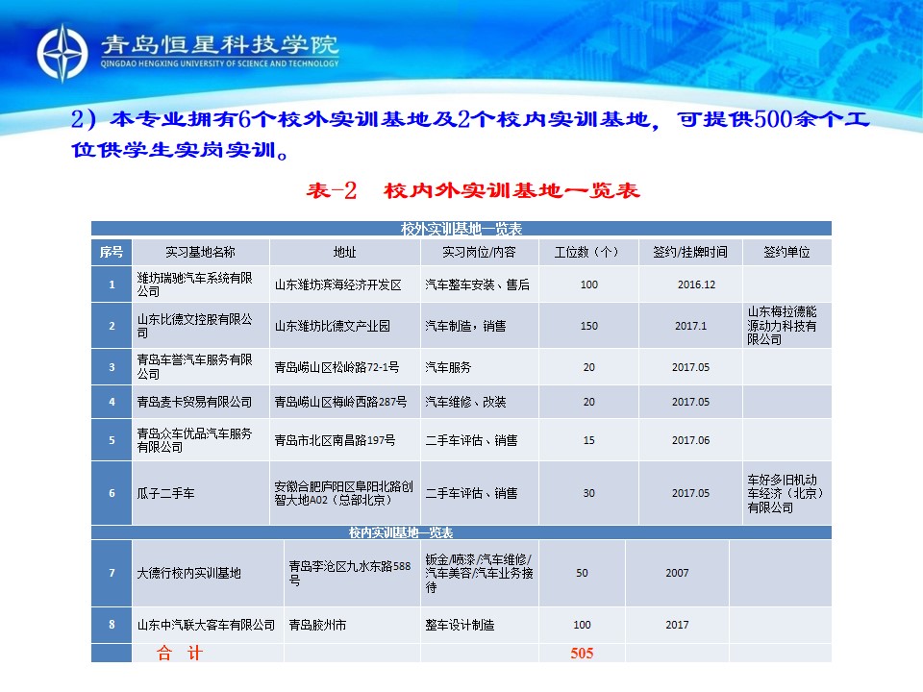Select the 2016.12 signing date cell

coord(696,284)
